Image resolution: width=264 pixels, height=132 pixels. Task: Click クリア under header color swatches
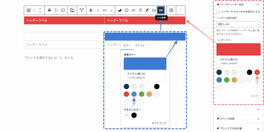[255, 96]
